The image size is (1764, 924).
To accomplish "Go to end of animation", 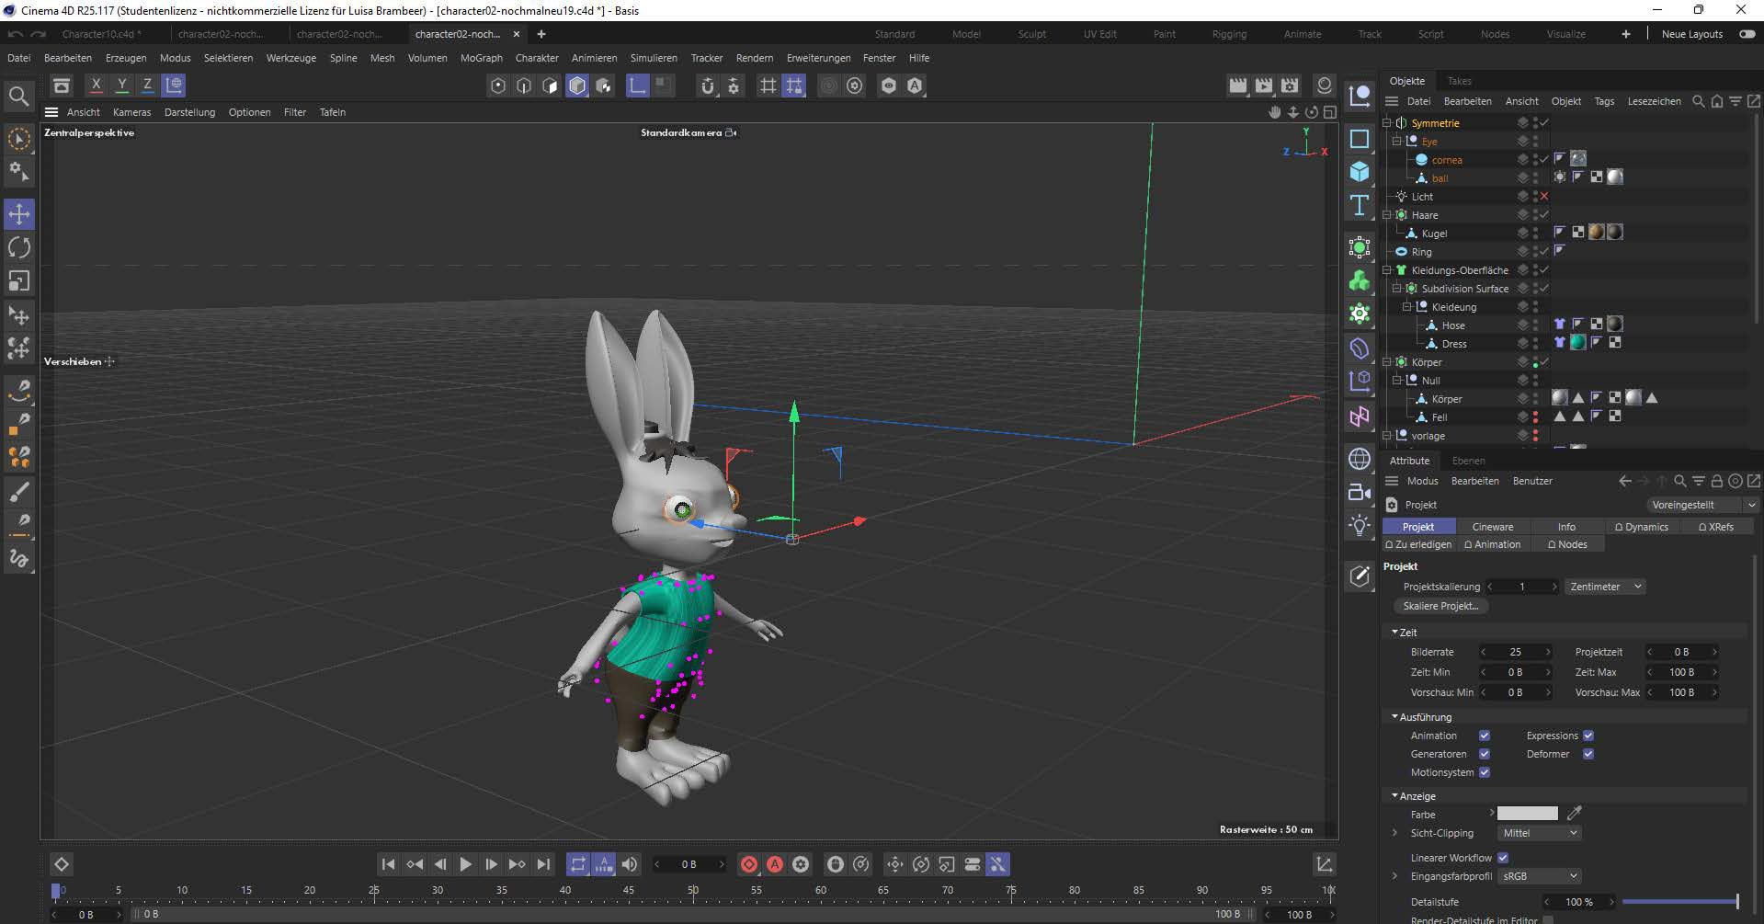I will 543,864.
